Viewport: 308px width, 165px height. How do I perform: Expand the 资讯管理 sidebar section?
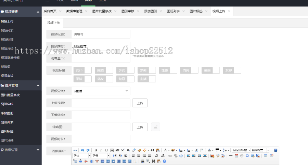click(x=21, y=150)
